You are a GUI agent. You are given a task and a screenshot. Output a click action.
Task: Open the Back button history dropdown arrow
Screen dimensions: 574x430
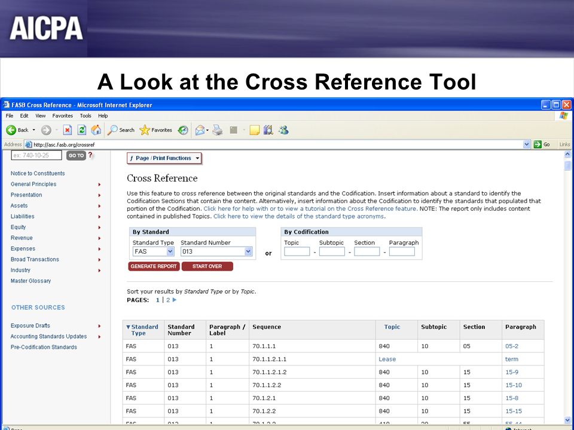(33, 130)
